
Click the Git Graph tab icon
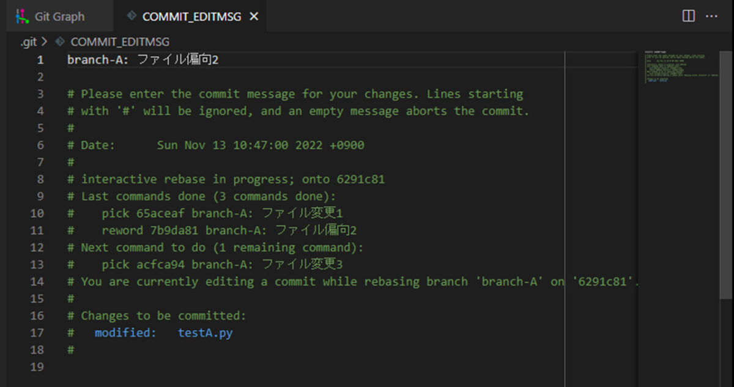click(x=23, y=17)
